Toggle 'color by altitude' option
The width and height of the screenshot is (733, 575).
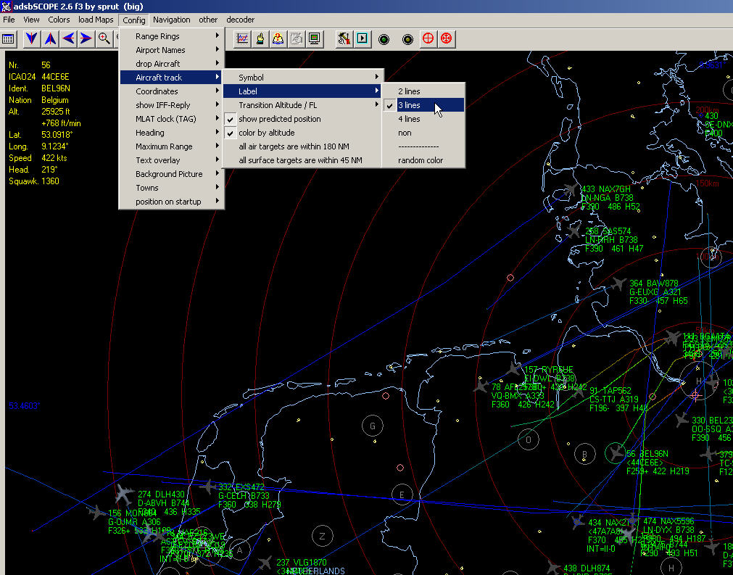click(x=303, y=133)
